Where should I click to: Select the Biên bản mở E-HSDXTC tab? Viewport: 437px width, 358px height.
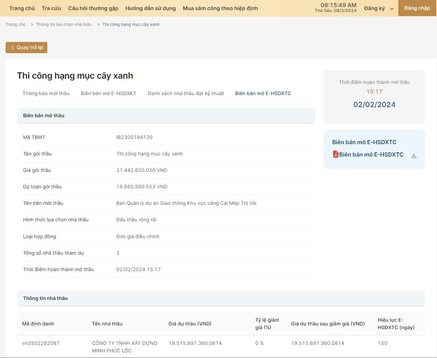tap(263, 93)
